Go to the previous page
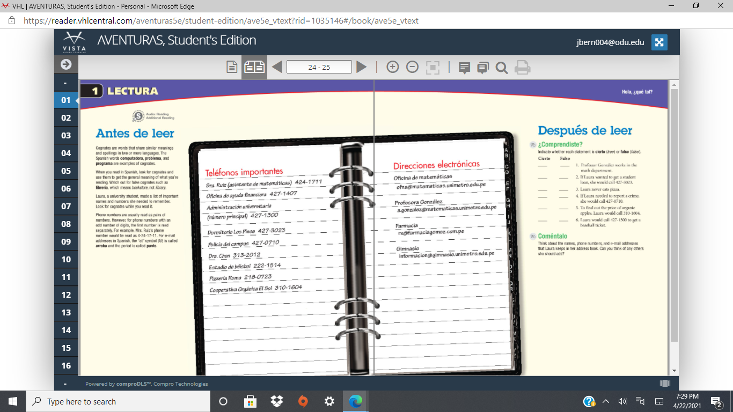This screenshot has width=733, height=412. (x=277, y=67)
